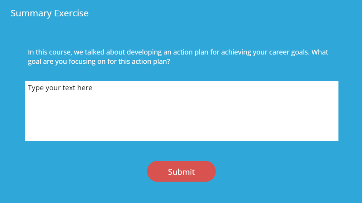Focus the white text entry area
362x203 pixels.
(182, 111)
